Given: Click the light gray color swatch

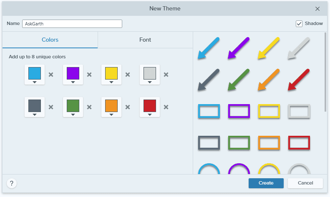Looking at the screenshot, I should coord(150,73).
